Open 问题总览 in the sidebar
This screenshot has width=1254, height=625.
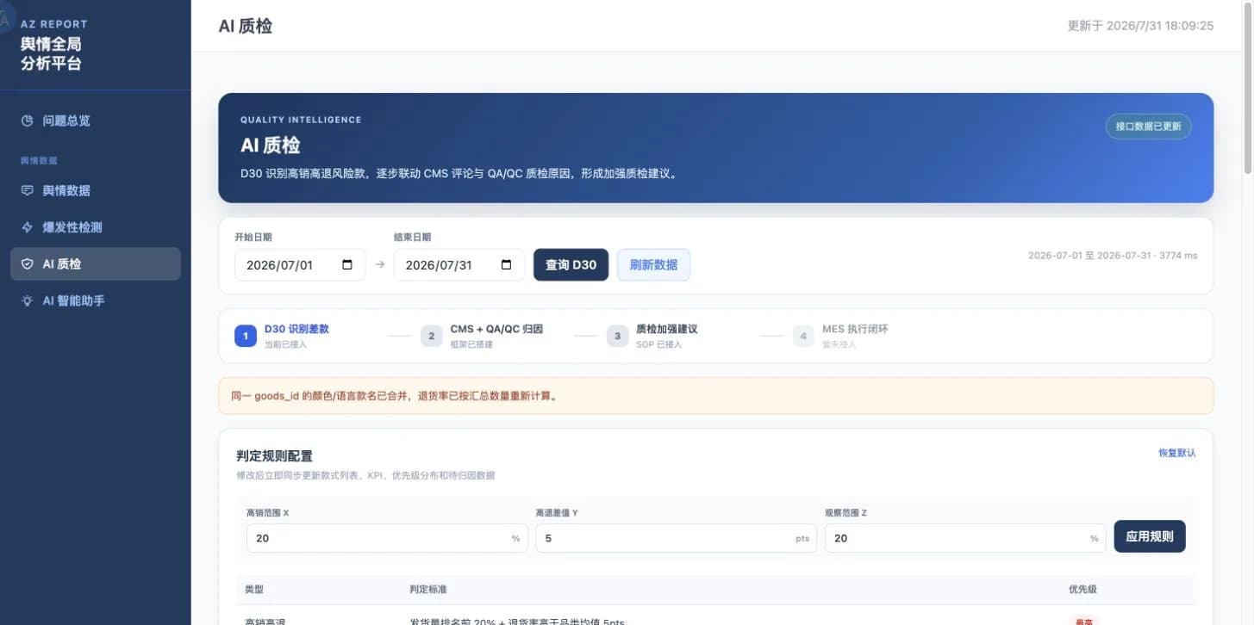coord(96,121)
